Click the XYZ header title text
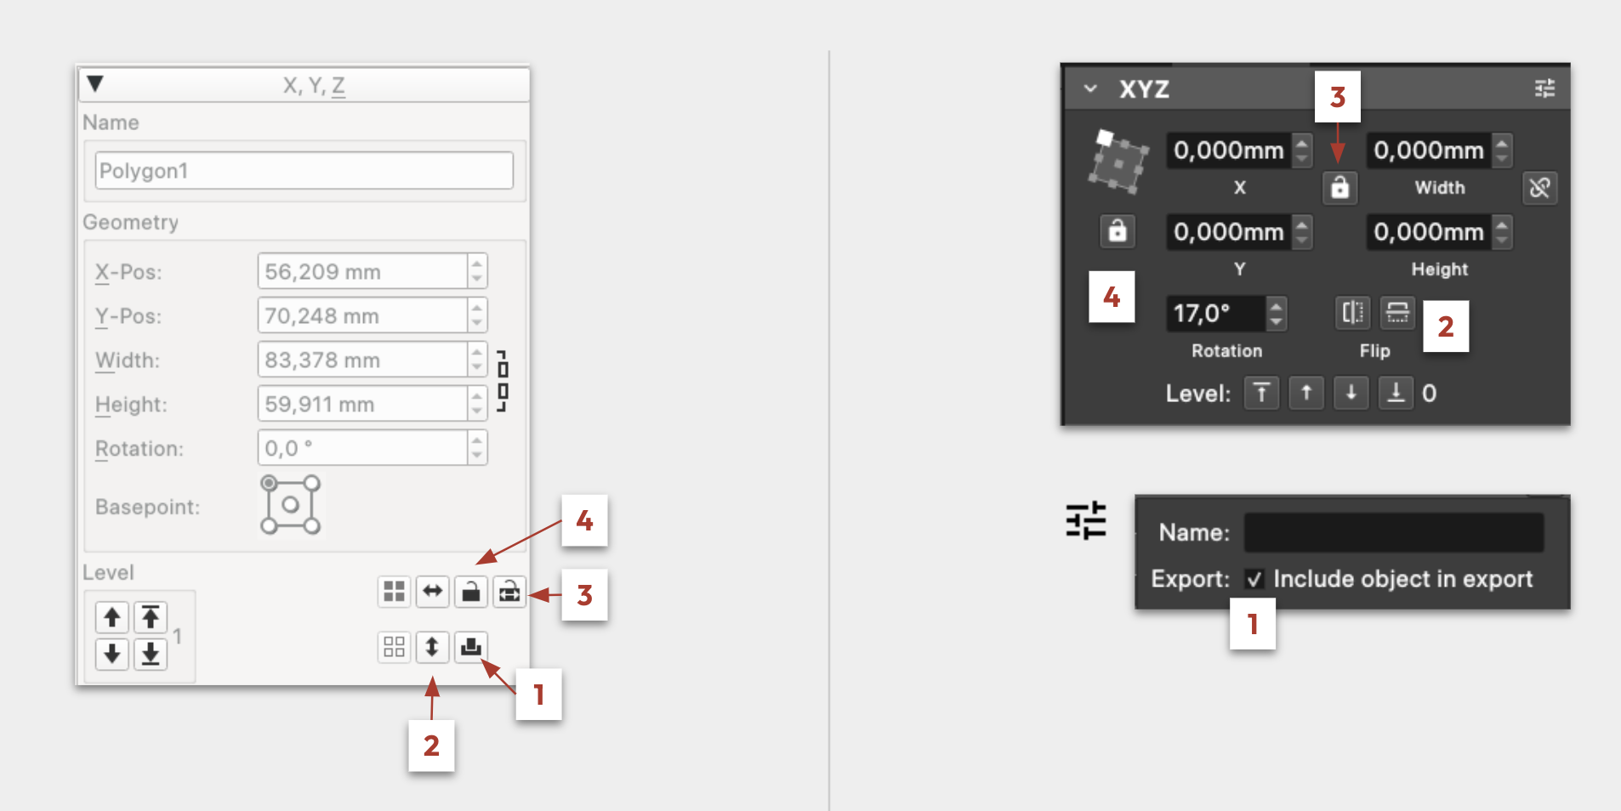1621x811 pixels. [1144, 89]
